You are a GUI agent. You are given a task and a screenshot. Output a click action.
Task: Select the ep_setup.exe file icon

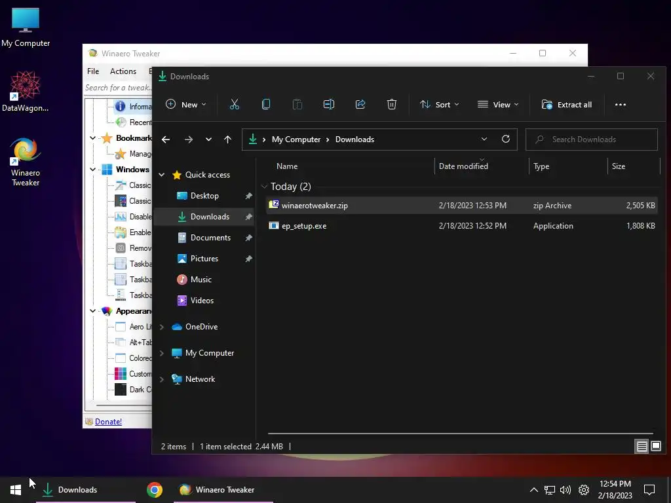pyautogui.click(x=273, y=225)
